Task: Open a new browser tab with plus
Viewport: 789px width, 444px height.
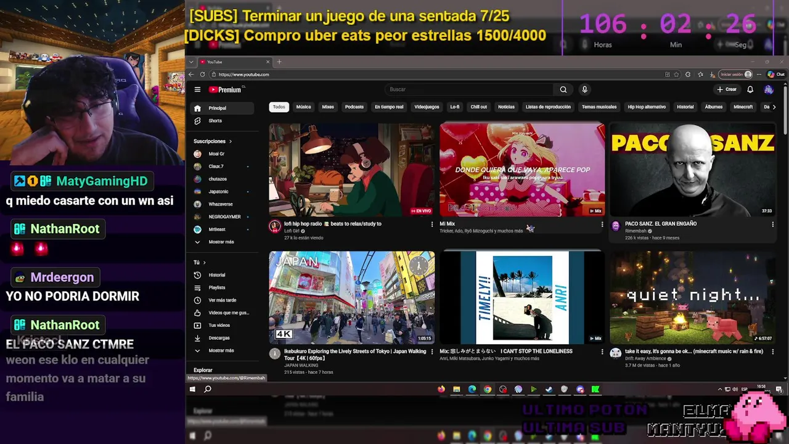Action: (x=279, y=62)
